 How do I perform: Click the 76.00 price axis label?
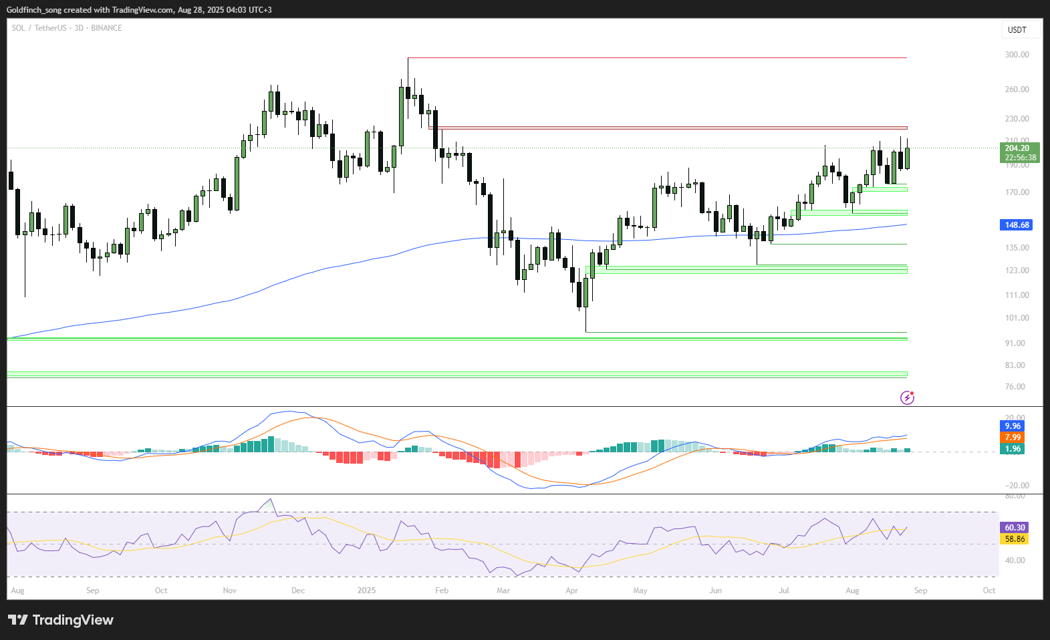click(x=1015, y=387)
